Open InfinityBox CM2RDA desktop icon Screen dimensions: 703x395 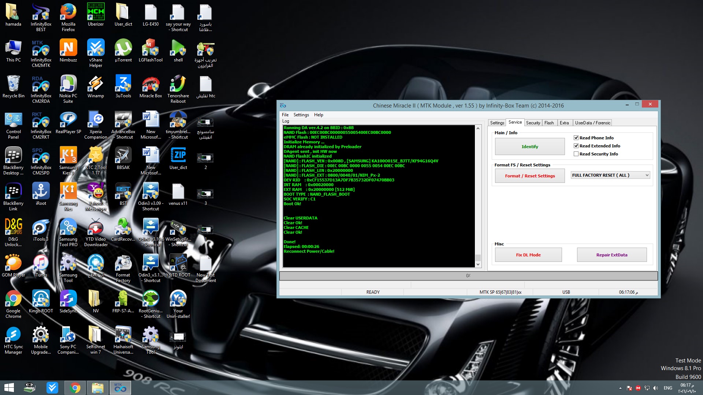(x=41, y=89)
